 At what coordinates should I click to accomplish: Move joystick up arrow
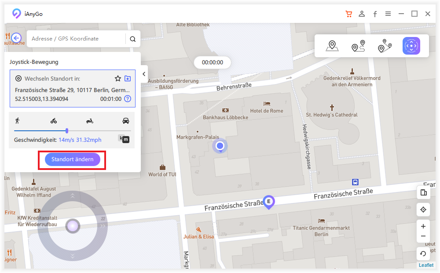point(73,196)
